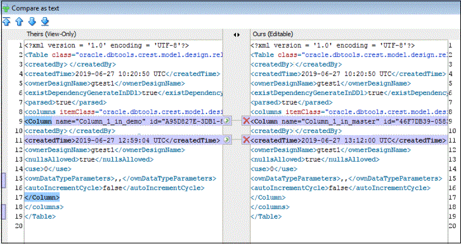461x244 pixels.
Task: Click the Table class line in Ours
Action: tap(349, 55)
